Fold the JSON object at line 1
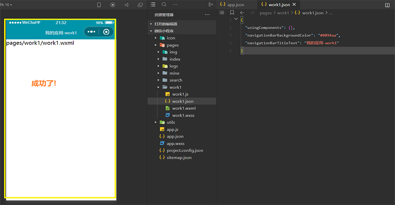This screenshot has width=395, height=205. coord(236,19)
